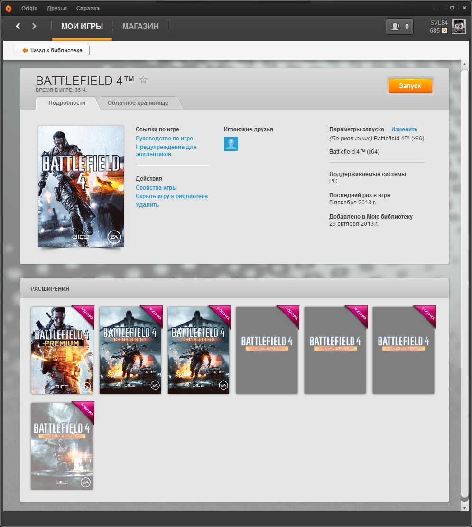Open the Origin menu
This screenshot has height=527, width=472.
click(29, 9)
